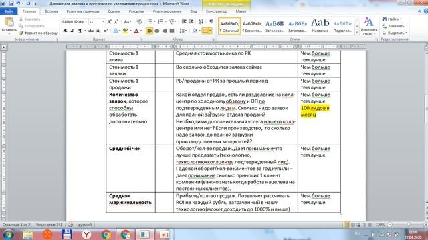Open the font size combo box
The image size is (428, 240).
[96, 22]
